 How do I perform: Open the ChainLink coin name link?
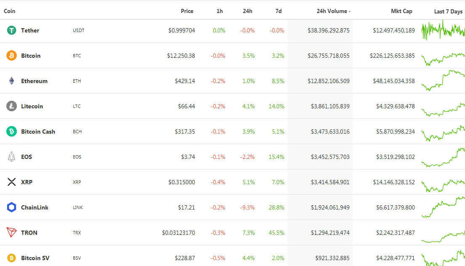[35, 207]
